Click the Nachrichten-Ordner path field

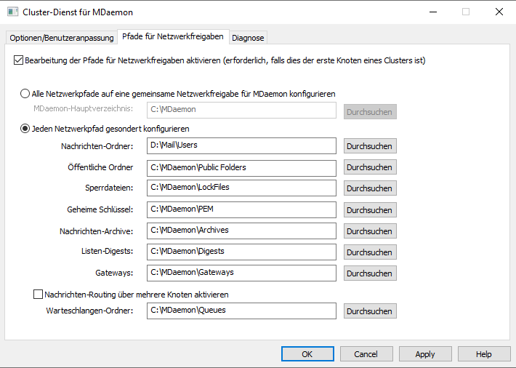[241, 146]
